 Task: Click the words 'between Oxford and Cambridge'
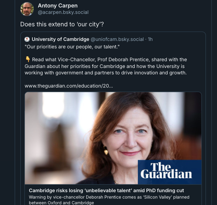pos(61,203)
